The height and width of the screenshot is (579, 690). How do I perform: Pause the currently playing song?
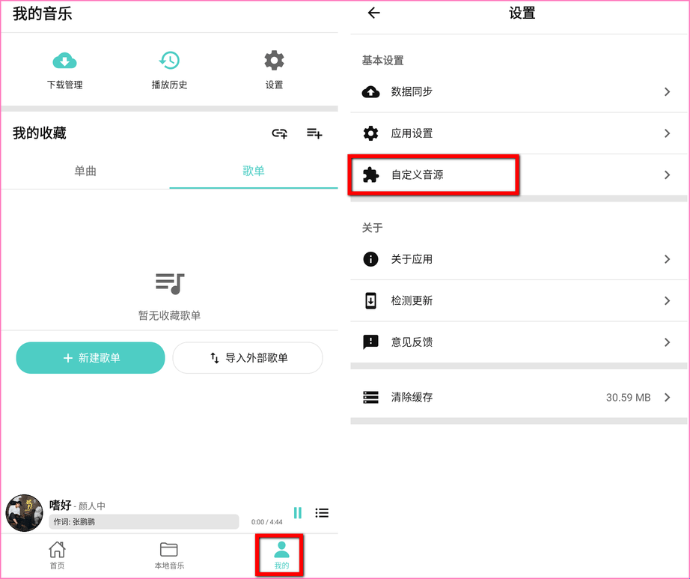coord(298,513)
